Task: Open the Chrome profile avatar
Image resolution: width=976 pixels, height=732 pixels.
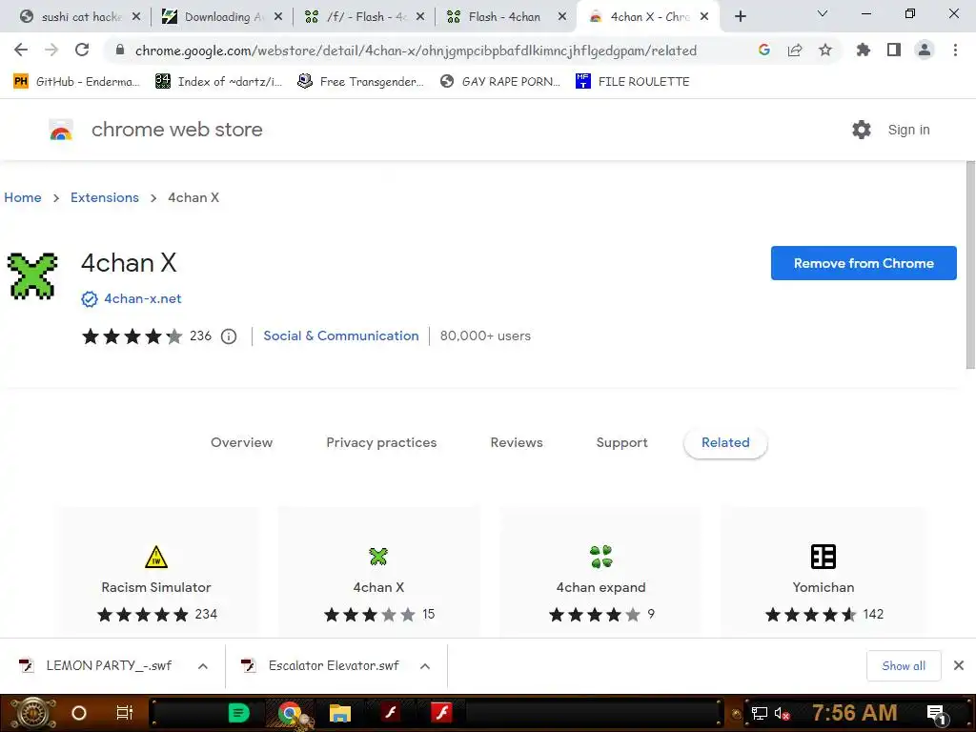Action: [x=925, y=50]
